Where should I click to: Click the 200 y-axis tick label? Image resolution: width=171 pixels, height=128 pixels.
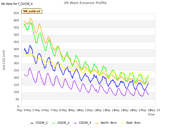16,78
